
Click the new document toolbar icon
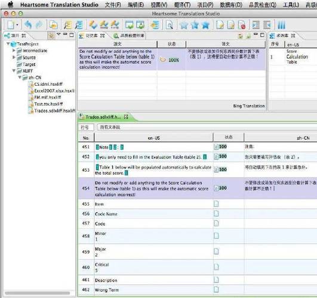pos(11,25)
